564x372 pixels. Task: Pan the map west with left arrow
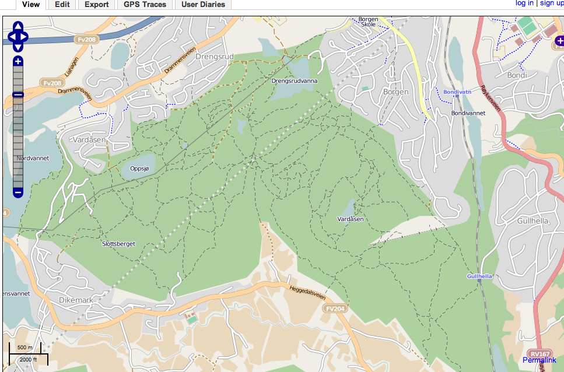[x=12, y=37]
